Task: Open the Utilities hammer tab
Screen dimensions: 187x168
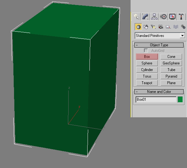Action: click(181, 17)
